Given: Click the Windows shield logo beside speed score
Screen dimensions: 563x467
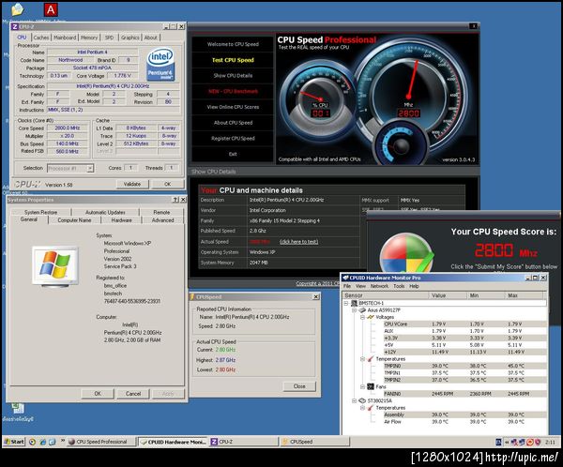Looking at the screenshot, I should point(406,252).
